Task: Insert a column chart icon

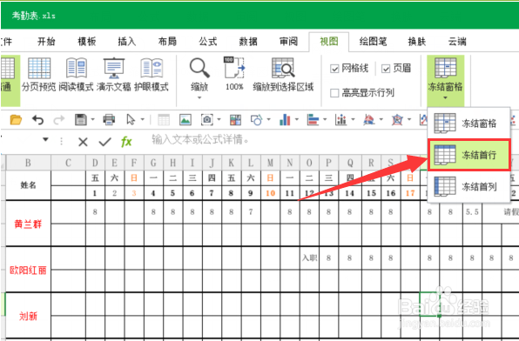Action: click(285, 120)
